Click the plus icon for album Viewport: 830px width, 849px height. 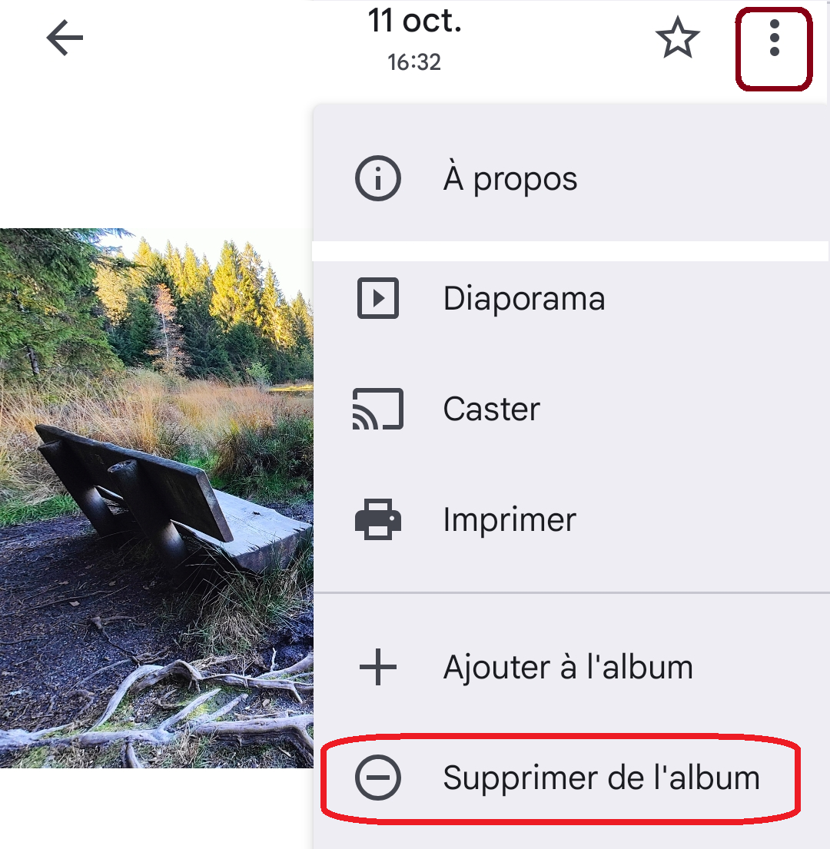pyautogui.click(x=378, y=667)
